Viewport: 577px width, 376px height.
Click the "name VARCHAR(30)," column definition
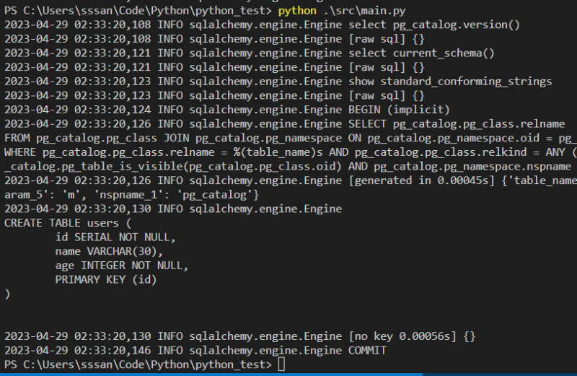pos(109,251)
